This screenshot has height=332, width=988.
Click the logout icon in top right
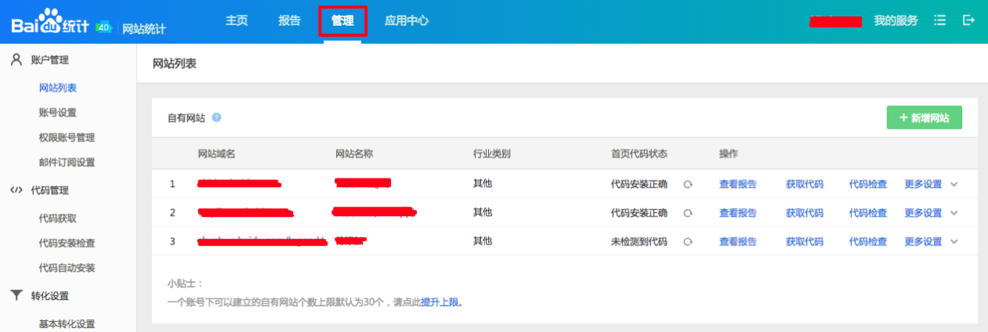point(969,21)
